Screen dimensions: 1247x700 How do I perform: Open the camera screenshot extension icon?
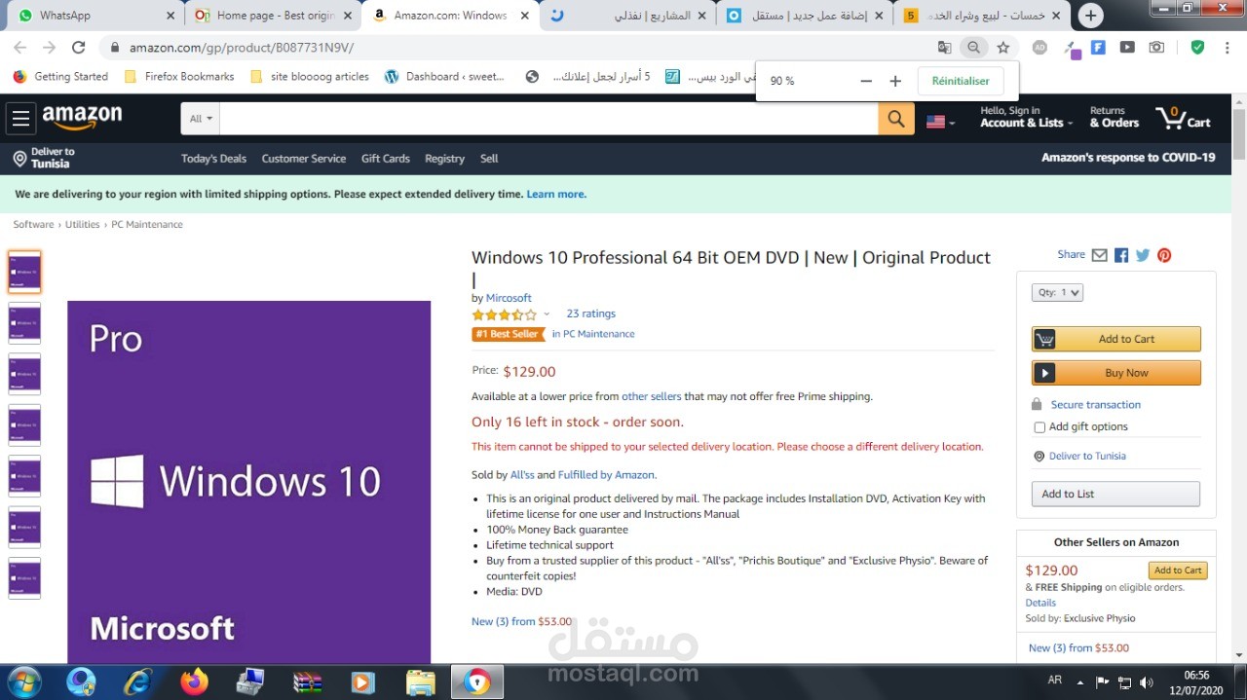[x=1156, y=47]
